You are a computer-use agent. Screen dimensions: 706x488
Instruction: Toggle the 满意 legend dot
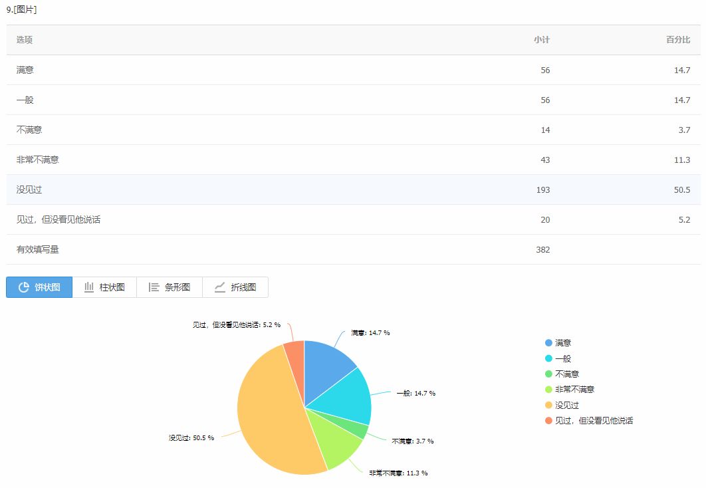548,343
